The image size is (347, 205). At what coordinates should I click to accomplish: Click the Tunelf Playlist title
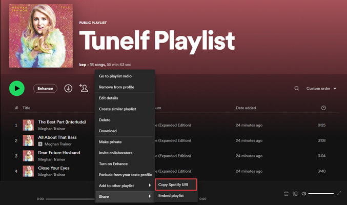tap(157, 41)
